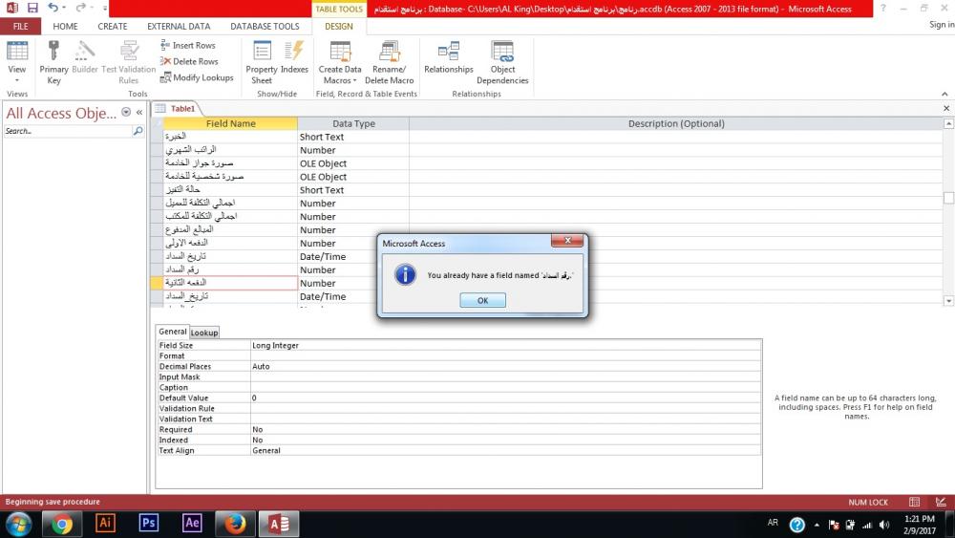Collapse the navigation pane
The width and height of the screenshot is (955, 538).
click(x=139, y=112)
